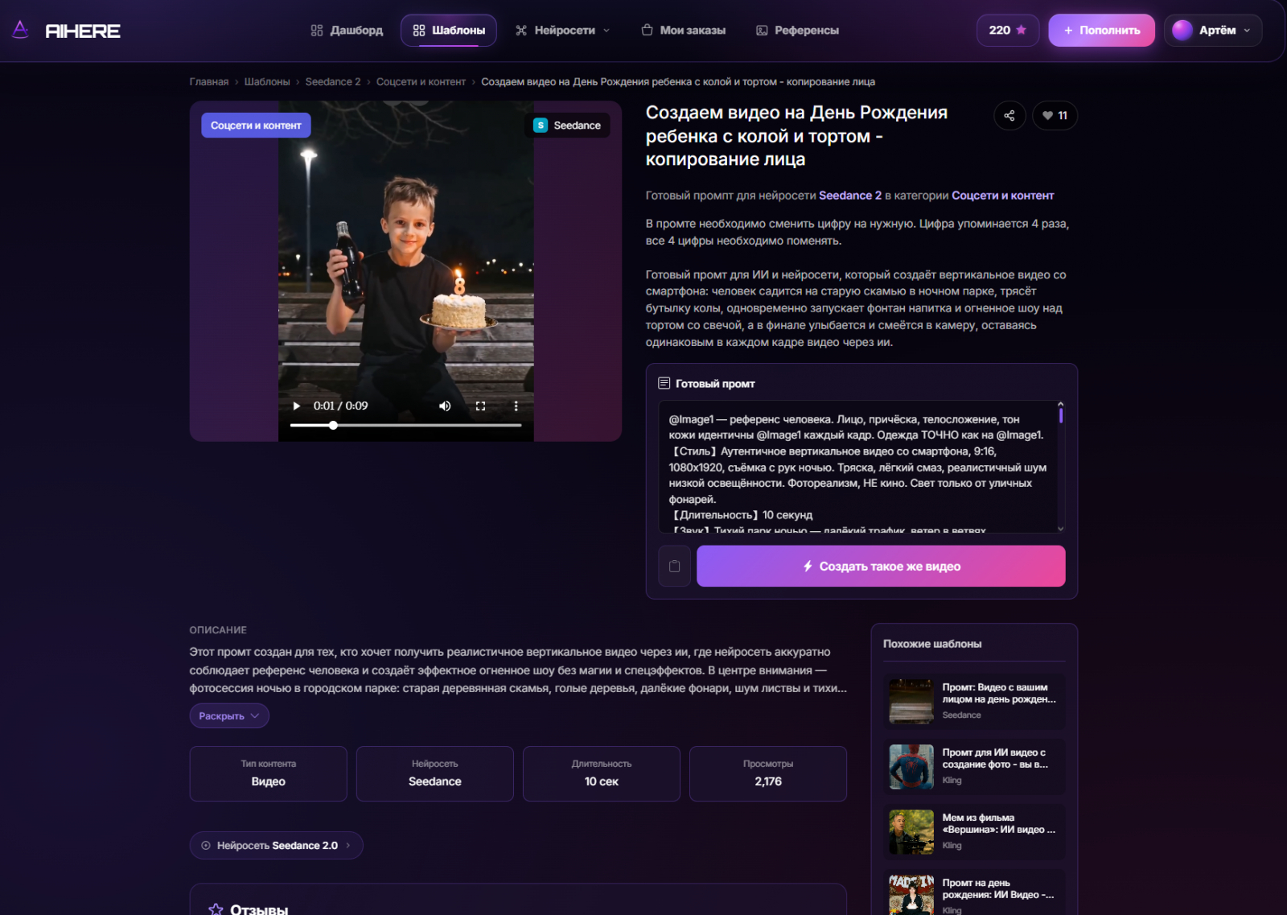The height and width of the screenshot is (915, 1287).
Task: Play the birthday video
Action: coord(296,406)
